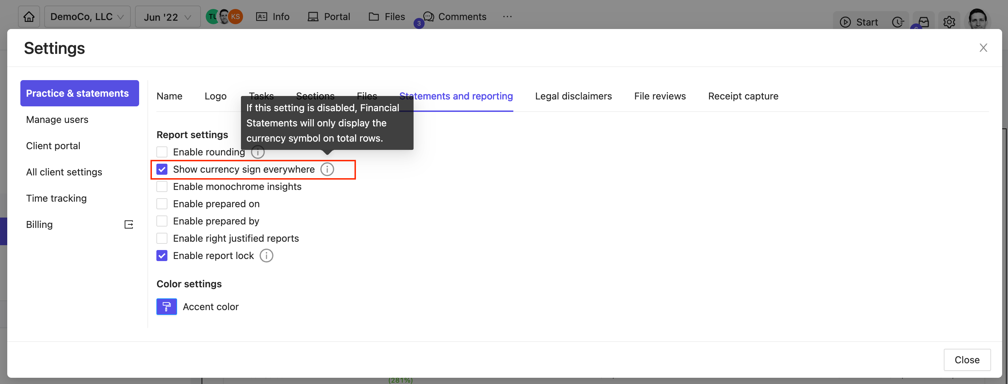Screen dimensions: 1008x384
Task: Enable the Enable prepared by checkbox
Action: (162, 221)
